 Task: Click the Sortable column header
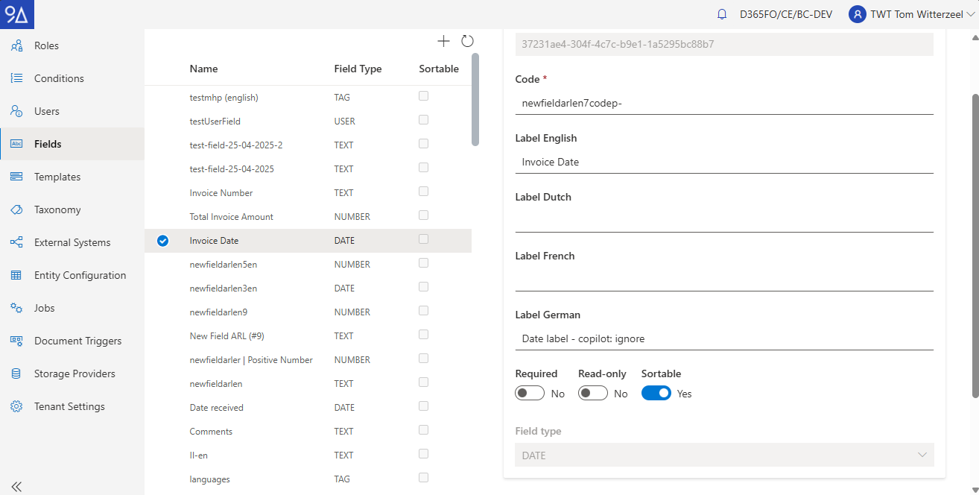tap(439, 69)
